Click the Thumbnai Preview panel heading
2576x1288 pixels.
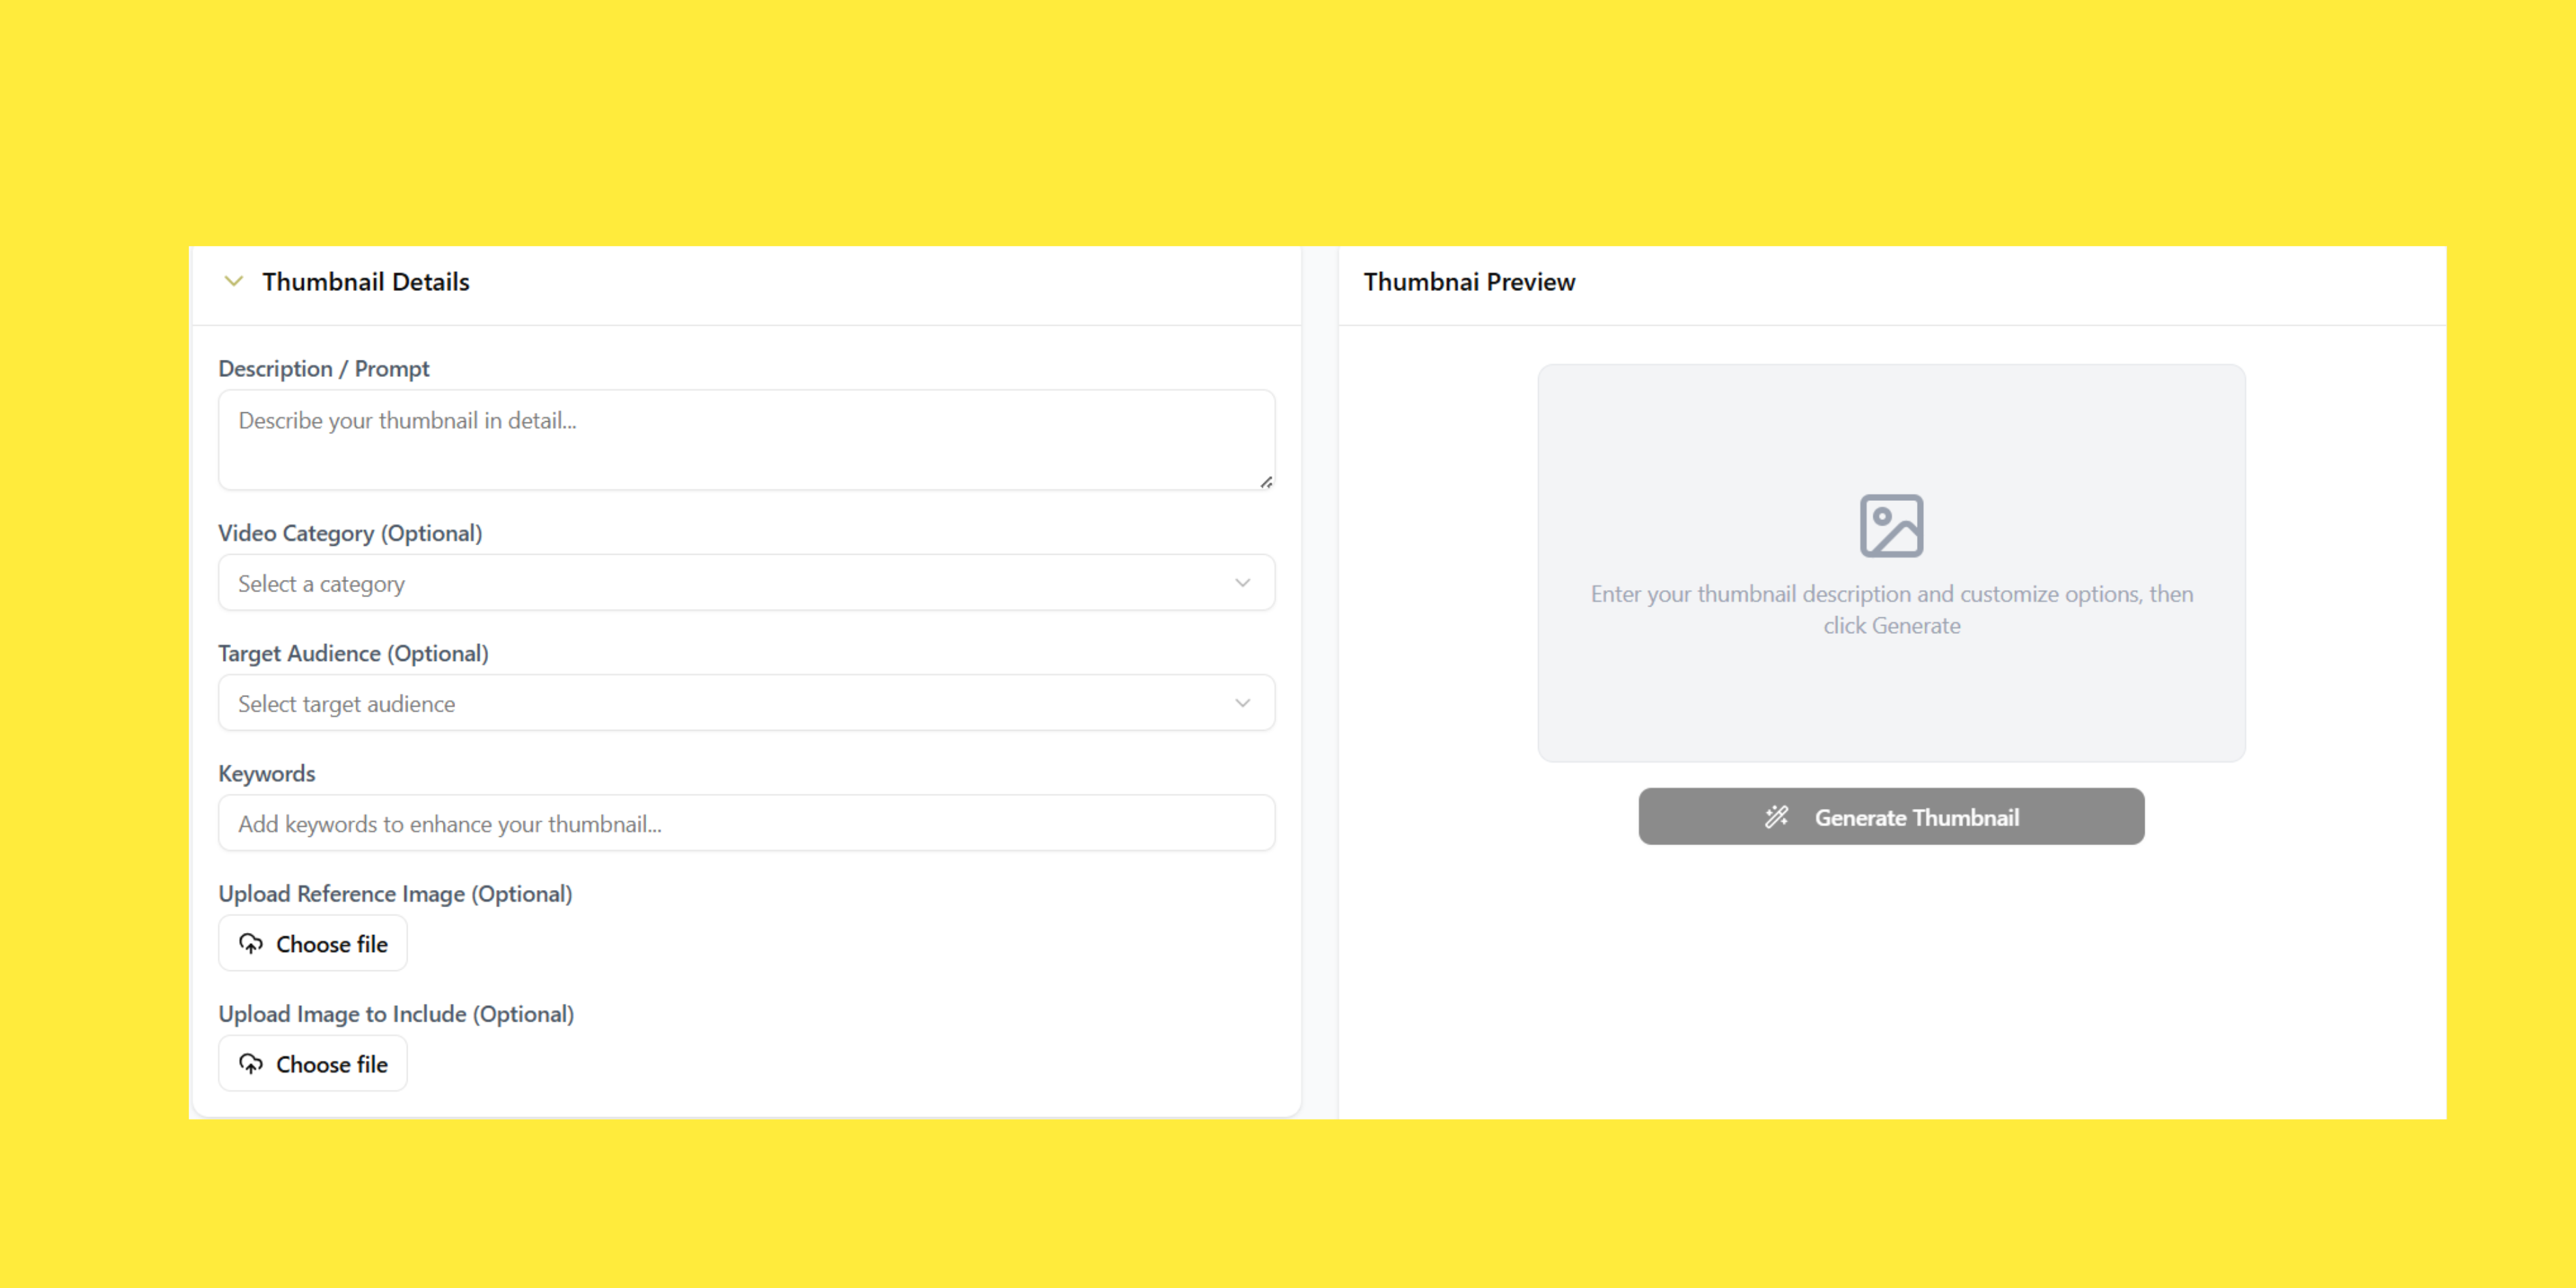pos(1468,282)
